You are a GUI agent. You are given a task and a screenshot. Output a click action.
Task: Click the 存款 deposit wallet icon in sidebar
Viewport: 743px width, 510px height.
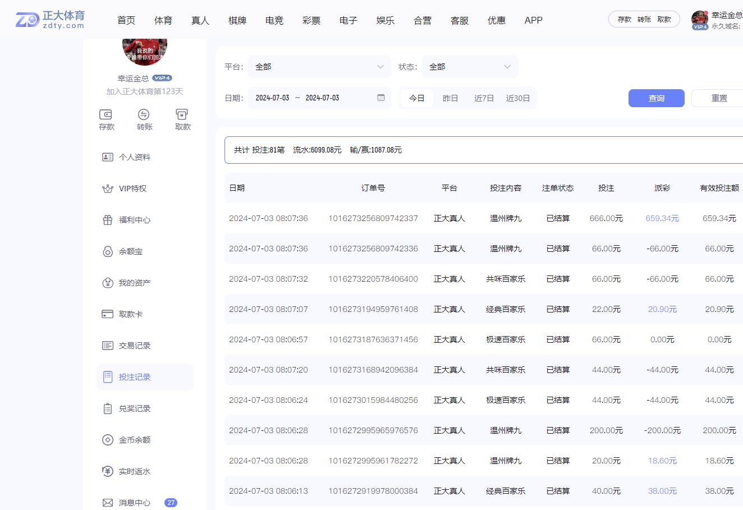pos(106,114)
